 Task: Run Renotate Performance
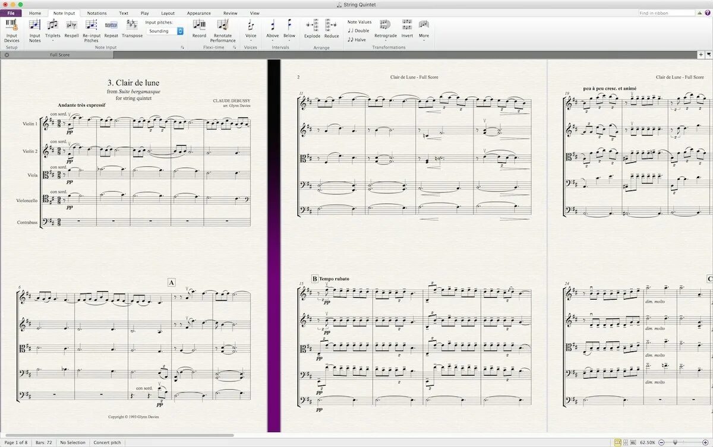[223, 30]
